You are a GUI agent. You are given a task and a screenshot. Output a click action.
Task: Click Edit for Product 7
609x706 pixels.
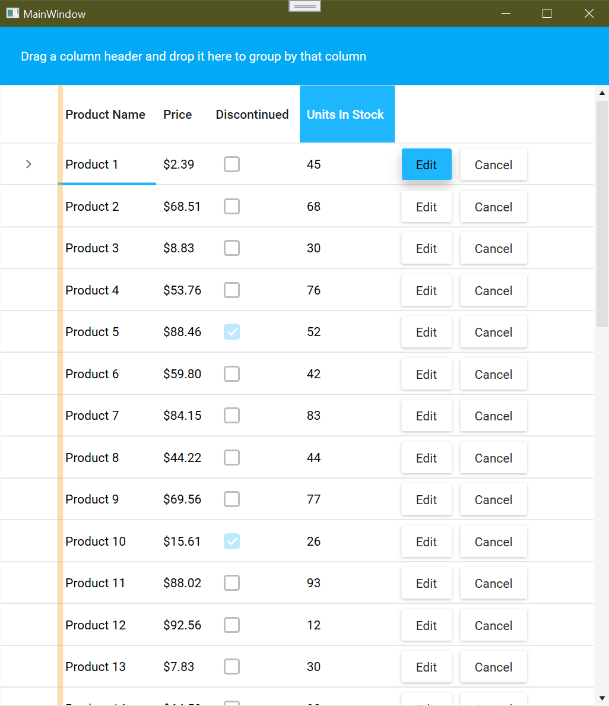click(x=426, y=416)
